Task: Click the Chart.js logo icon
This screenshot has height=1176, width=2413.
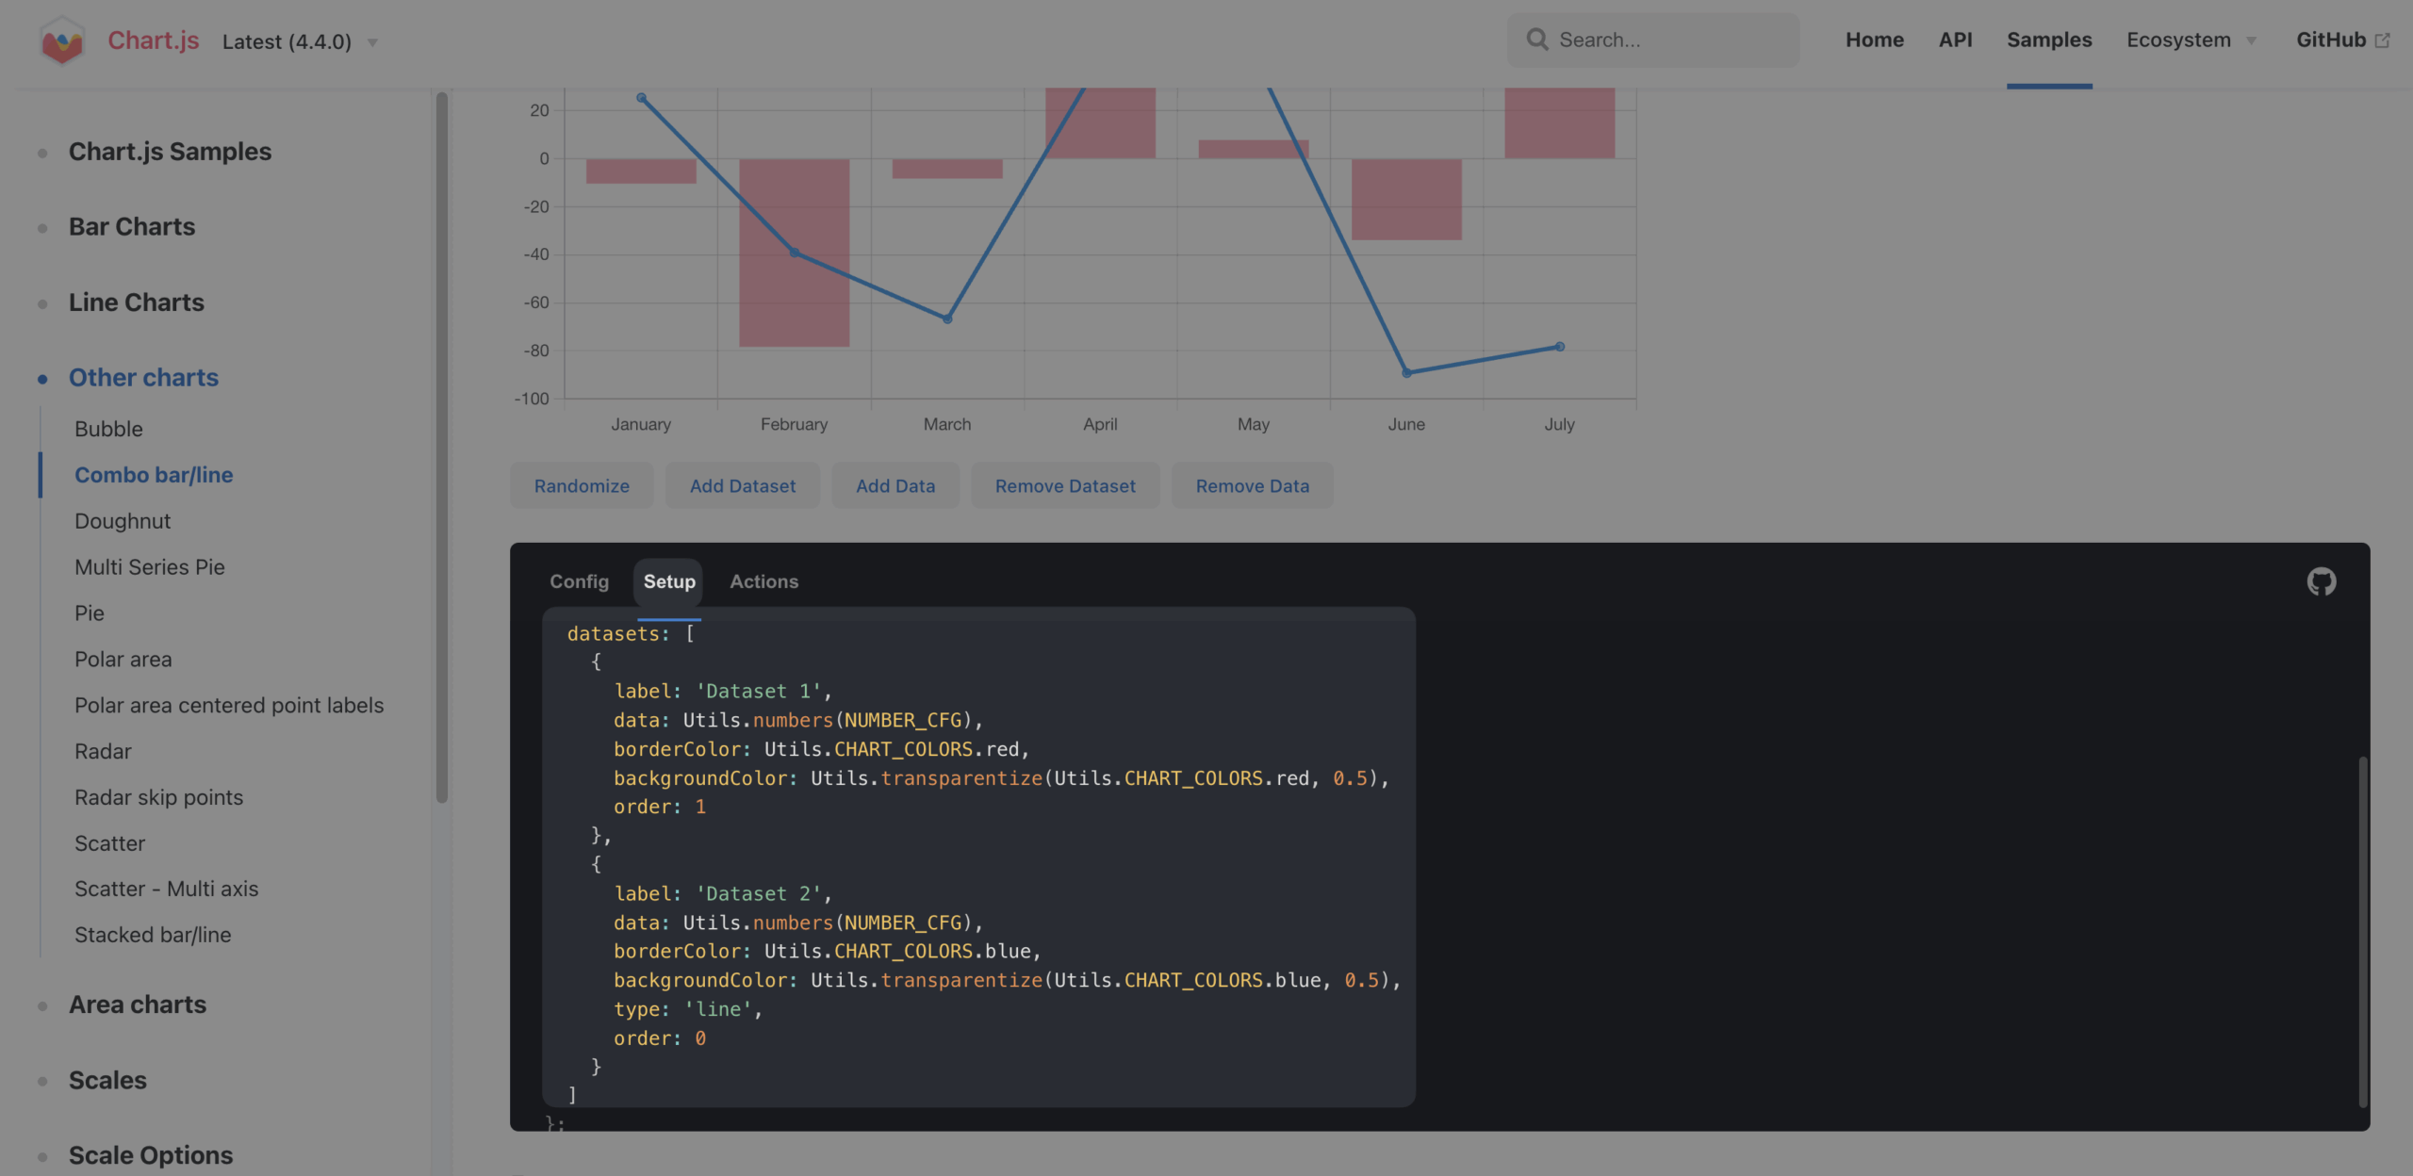Action: (60, 39)
